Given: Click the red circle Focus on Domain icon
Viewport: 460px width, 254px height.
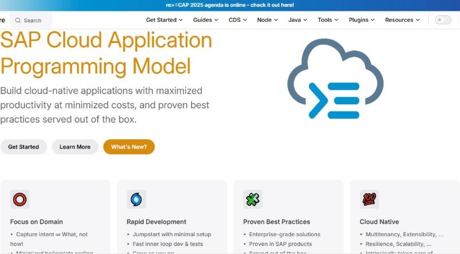Looking at the screenshot, I should coord(20,200).
